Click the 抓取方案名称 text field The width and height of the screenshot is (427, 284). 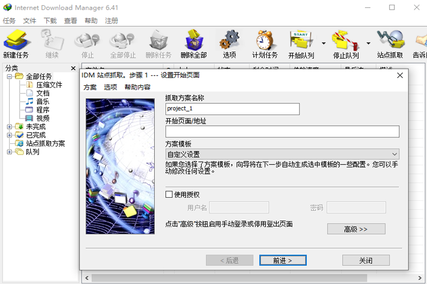pos(232,109)
